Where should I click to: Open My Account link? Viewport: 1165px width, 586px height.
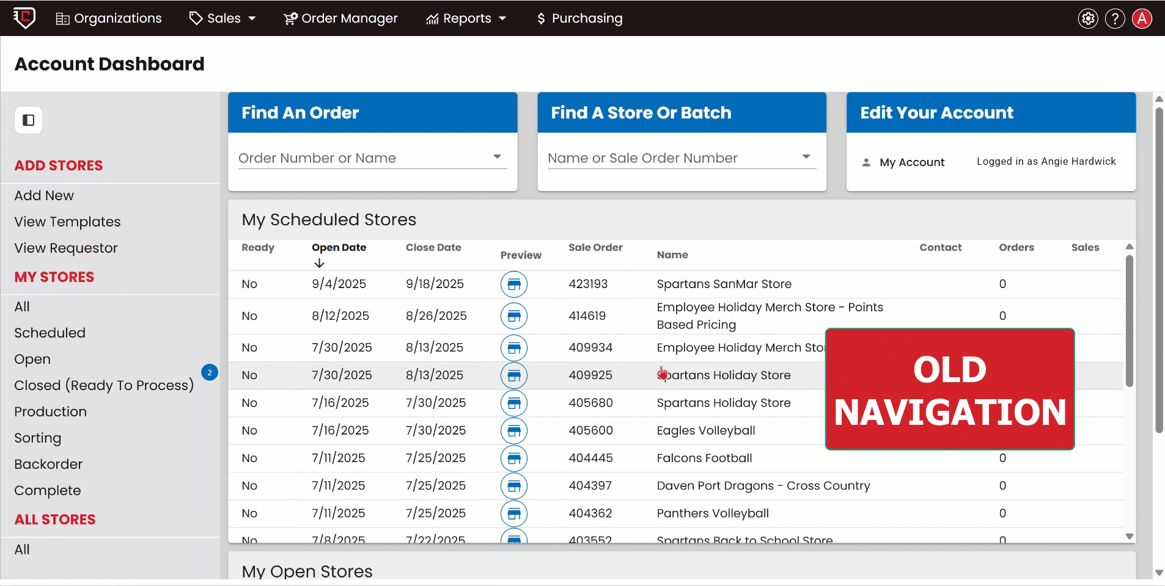(911, 162)
